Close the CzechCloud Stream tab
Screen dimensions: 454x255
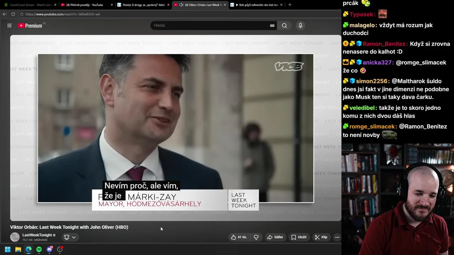[x=55, y=5]
